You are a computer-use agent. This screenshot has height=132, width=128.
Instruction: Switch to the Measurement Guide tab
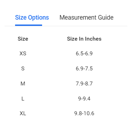[87, 18]
